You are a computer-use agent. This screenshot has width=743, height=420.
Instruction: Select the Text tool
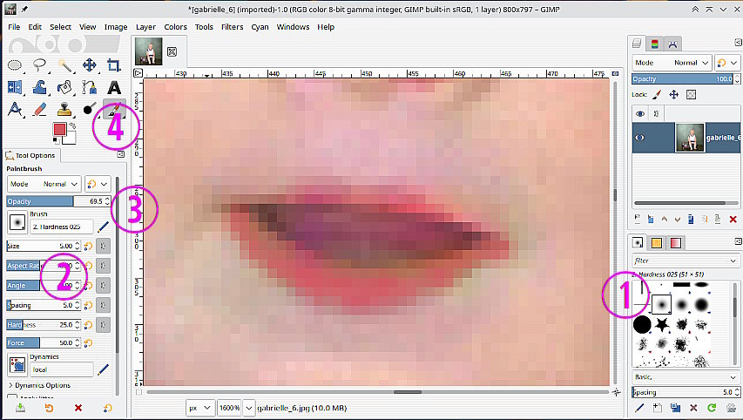click(x=114, y=87)
